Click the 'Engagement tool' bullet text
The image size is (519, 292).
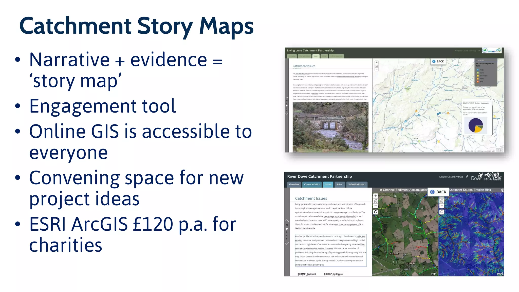pos(102,106)
